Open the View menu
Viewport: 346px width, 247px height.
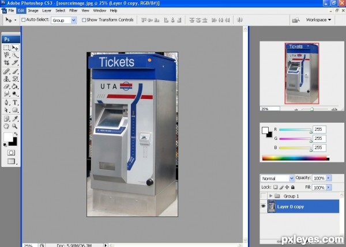click(x=85, y=10)
